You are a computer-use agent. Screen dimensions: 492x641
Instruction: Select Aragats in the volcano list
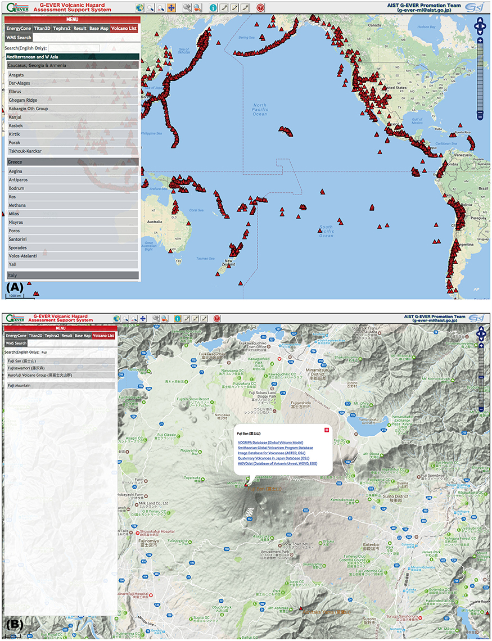click(73, 75)
